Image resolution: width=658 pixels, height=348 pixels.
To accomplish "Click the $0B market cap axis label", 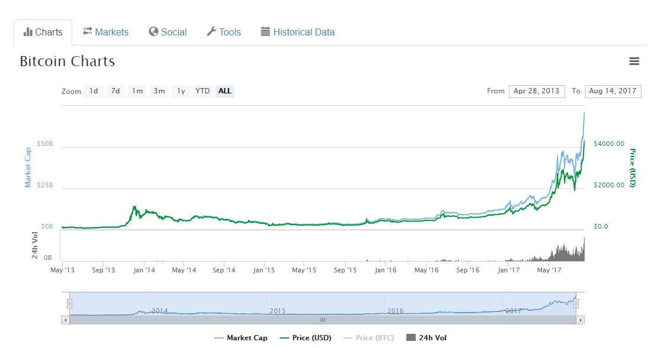I will pyautogui.click(x=47, y=226).
